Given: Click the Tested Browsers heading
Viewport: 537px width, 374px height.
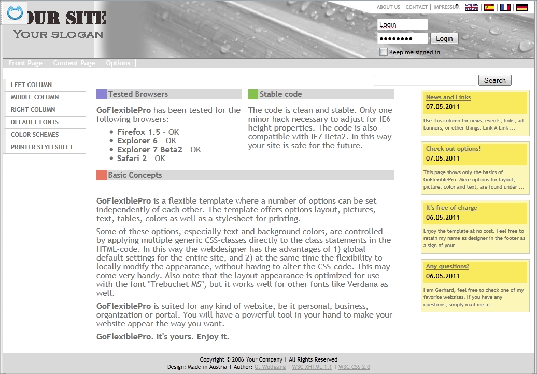Looking at the screenshot, I should (x=138, y=94).
